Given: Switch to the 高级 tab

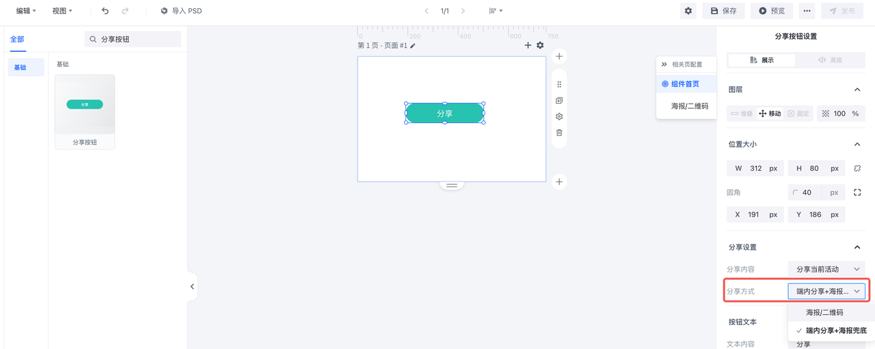Looking at the screenshot, I should coord(830,60).
